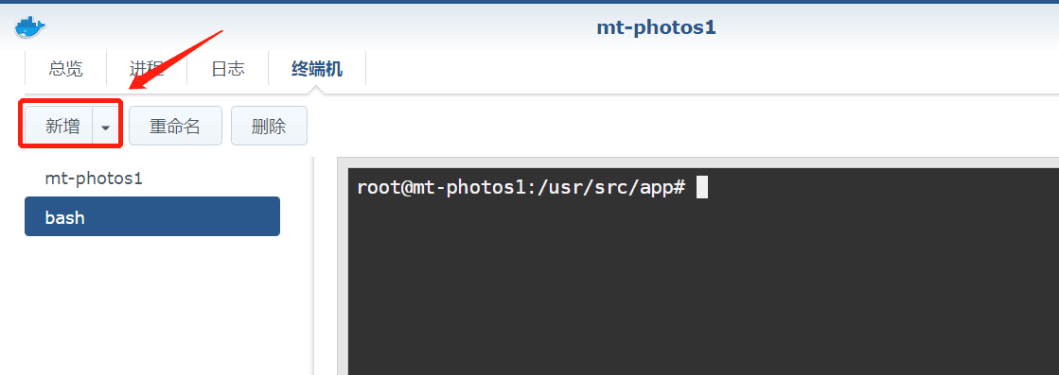The height and width of the screenshot is (375, 1059).
Task: Click the root@mt-photos1 prompt text
Action: pos(441,187)
